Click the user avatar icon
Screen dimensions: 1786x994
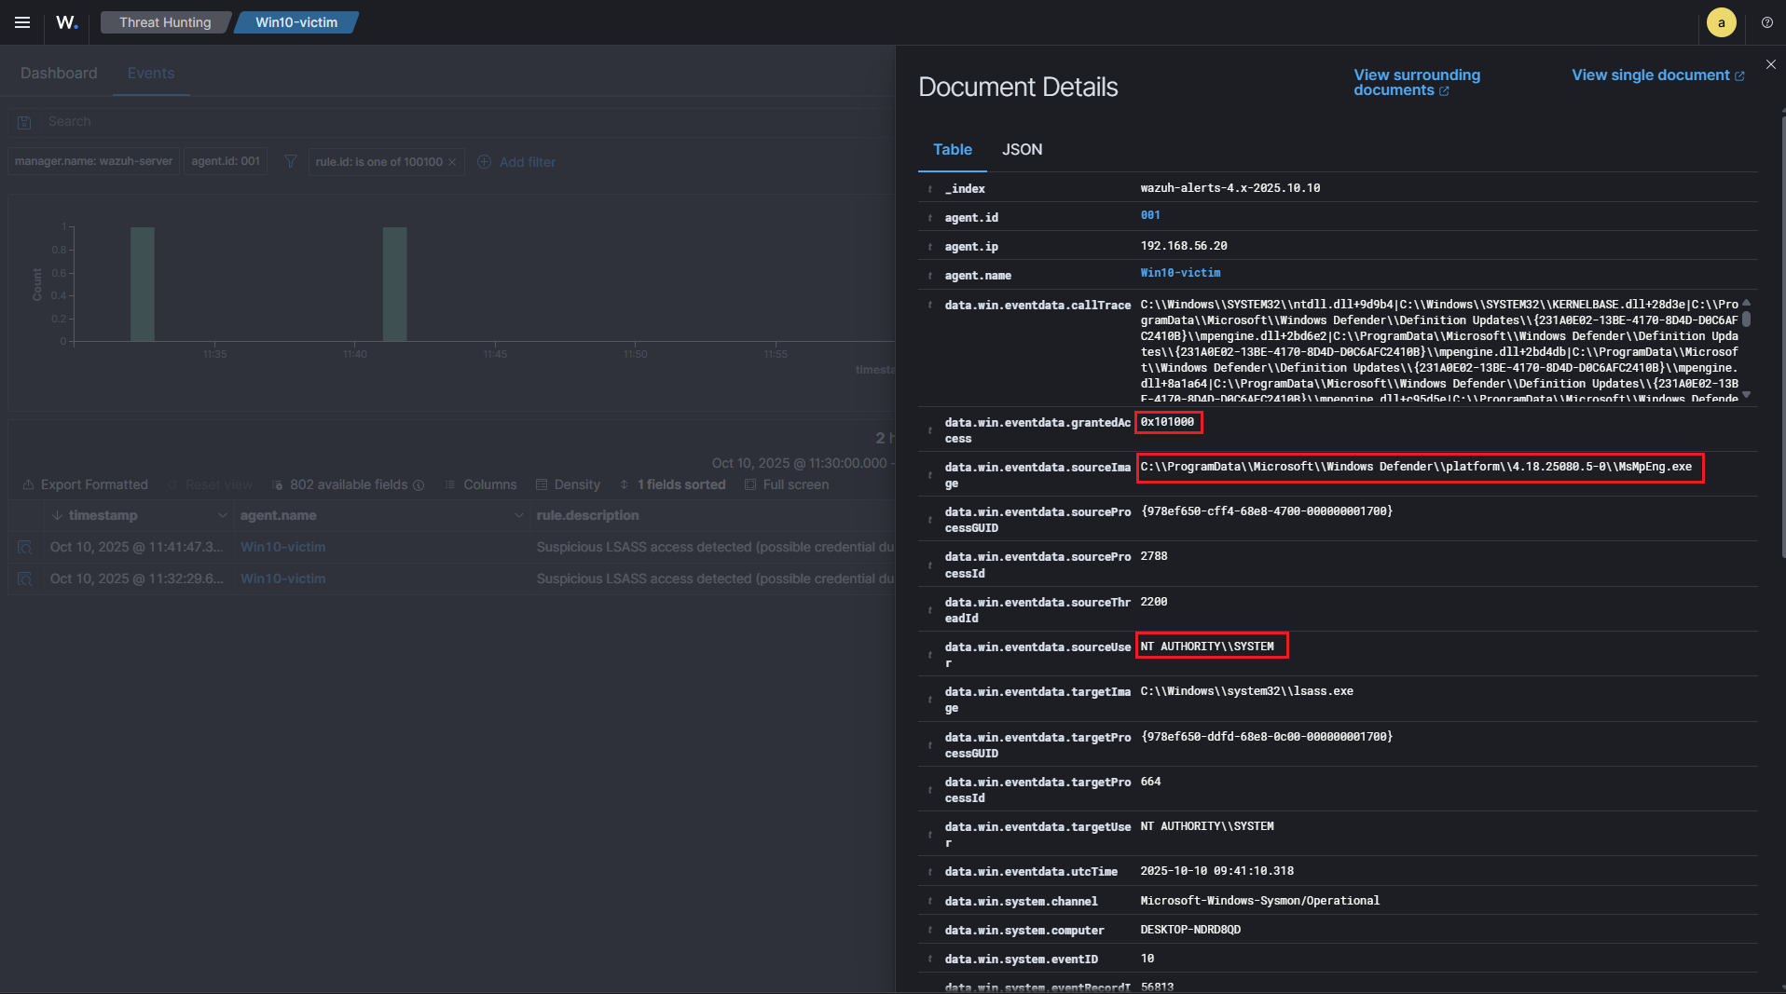pyautogui.click(x=1721, y=22)
